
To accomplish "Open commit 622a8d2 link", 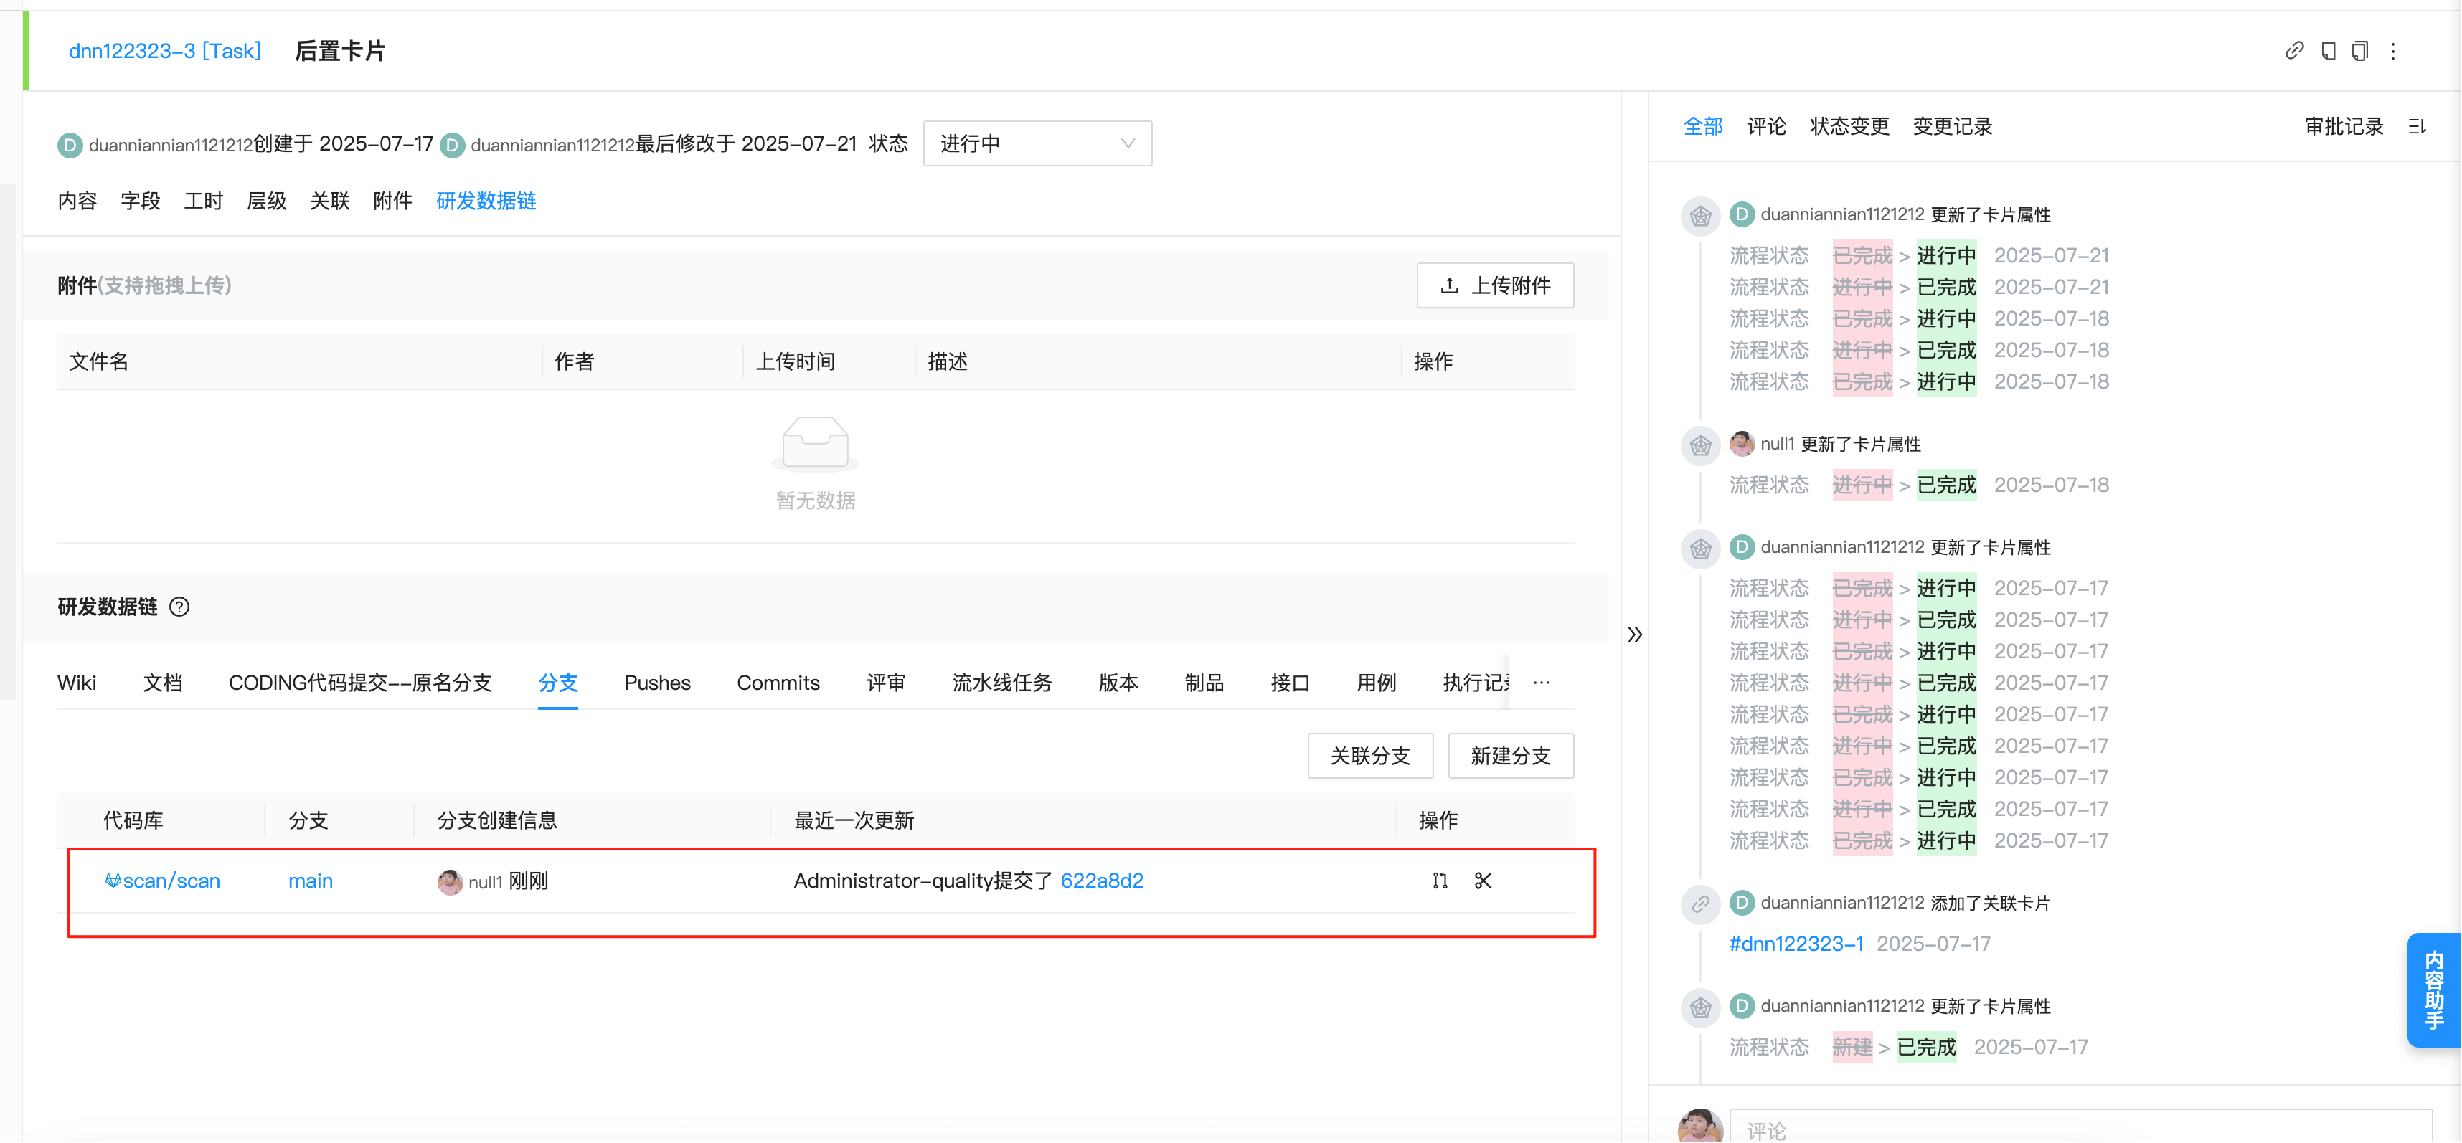I will click(1102, 880).
